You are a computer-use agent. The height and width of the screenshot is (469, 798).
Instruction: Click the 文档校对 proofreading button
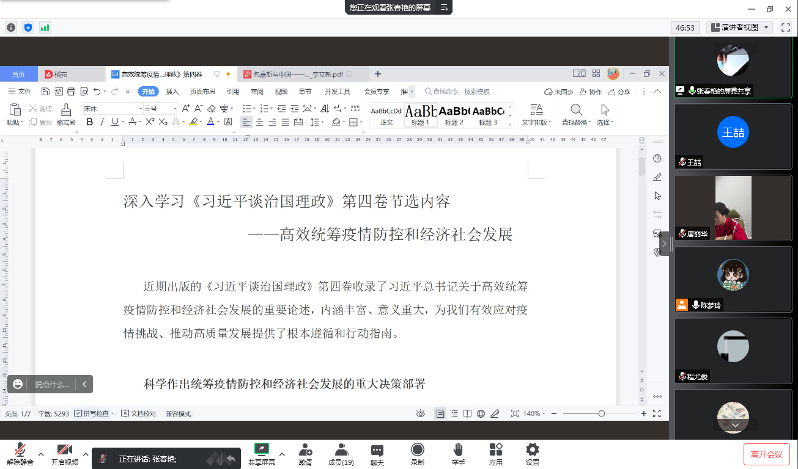(x=139, y=413)
